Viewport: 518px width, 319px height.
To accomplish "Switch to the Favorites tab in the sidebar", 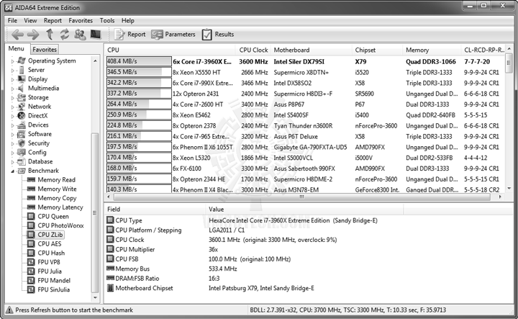I will point(45,50).
